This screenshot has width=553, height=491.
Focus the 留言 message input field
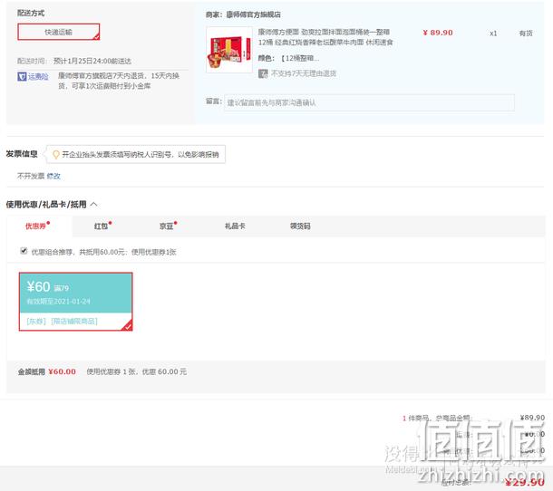(x=369, y=102)
